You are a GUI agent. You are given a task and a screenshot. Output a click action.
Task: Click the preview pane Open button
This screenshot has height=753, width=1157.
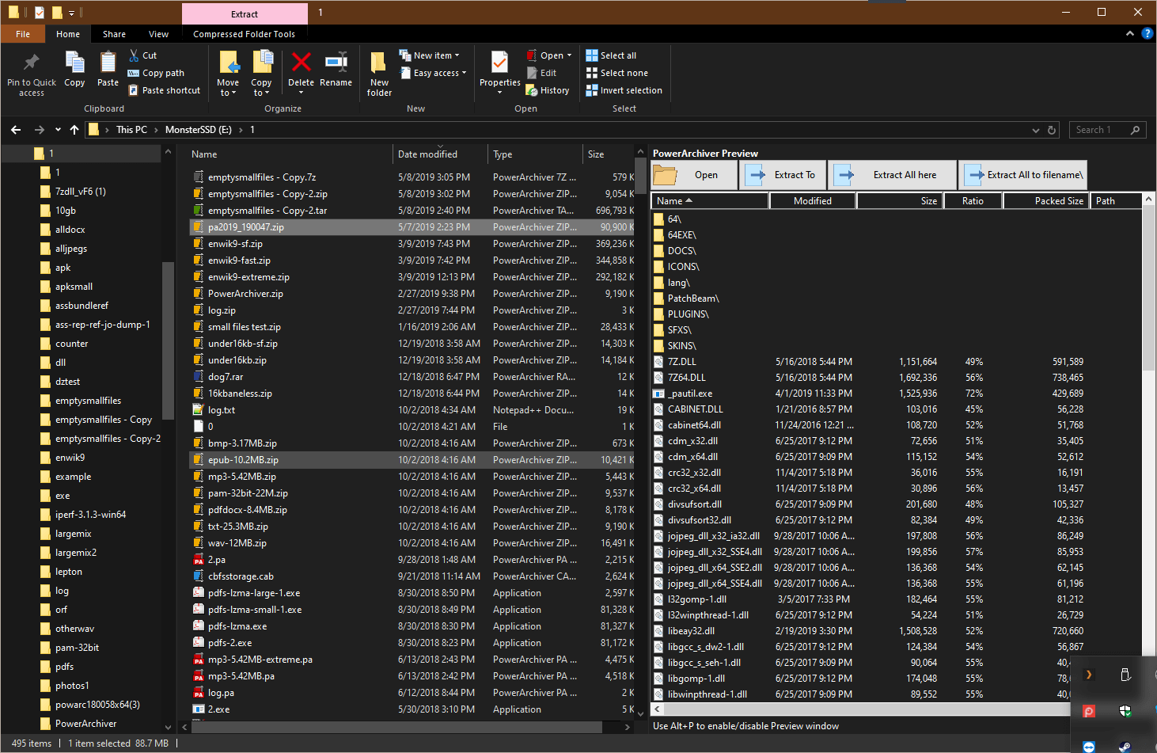694,175
